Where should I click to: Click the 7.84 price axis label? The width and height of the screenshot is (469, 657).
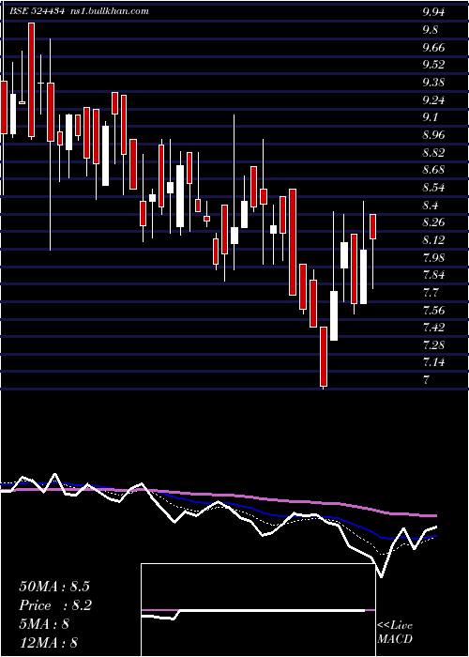point(433,275)
